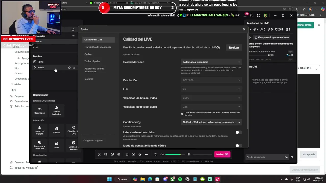Toggle Latencia de retransmisión switch
This screenshot has height=183, width=326.
pyautogui.click(x=239, y=132)
